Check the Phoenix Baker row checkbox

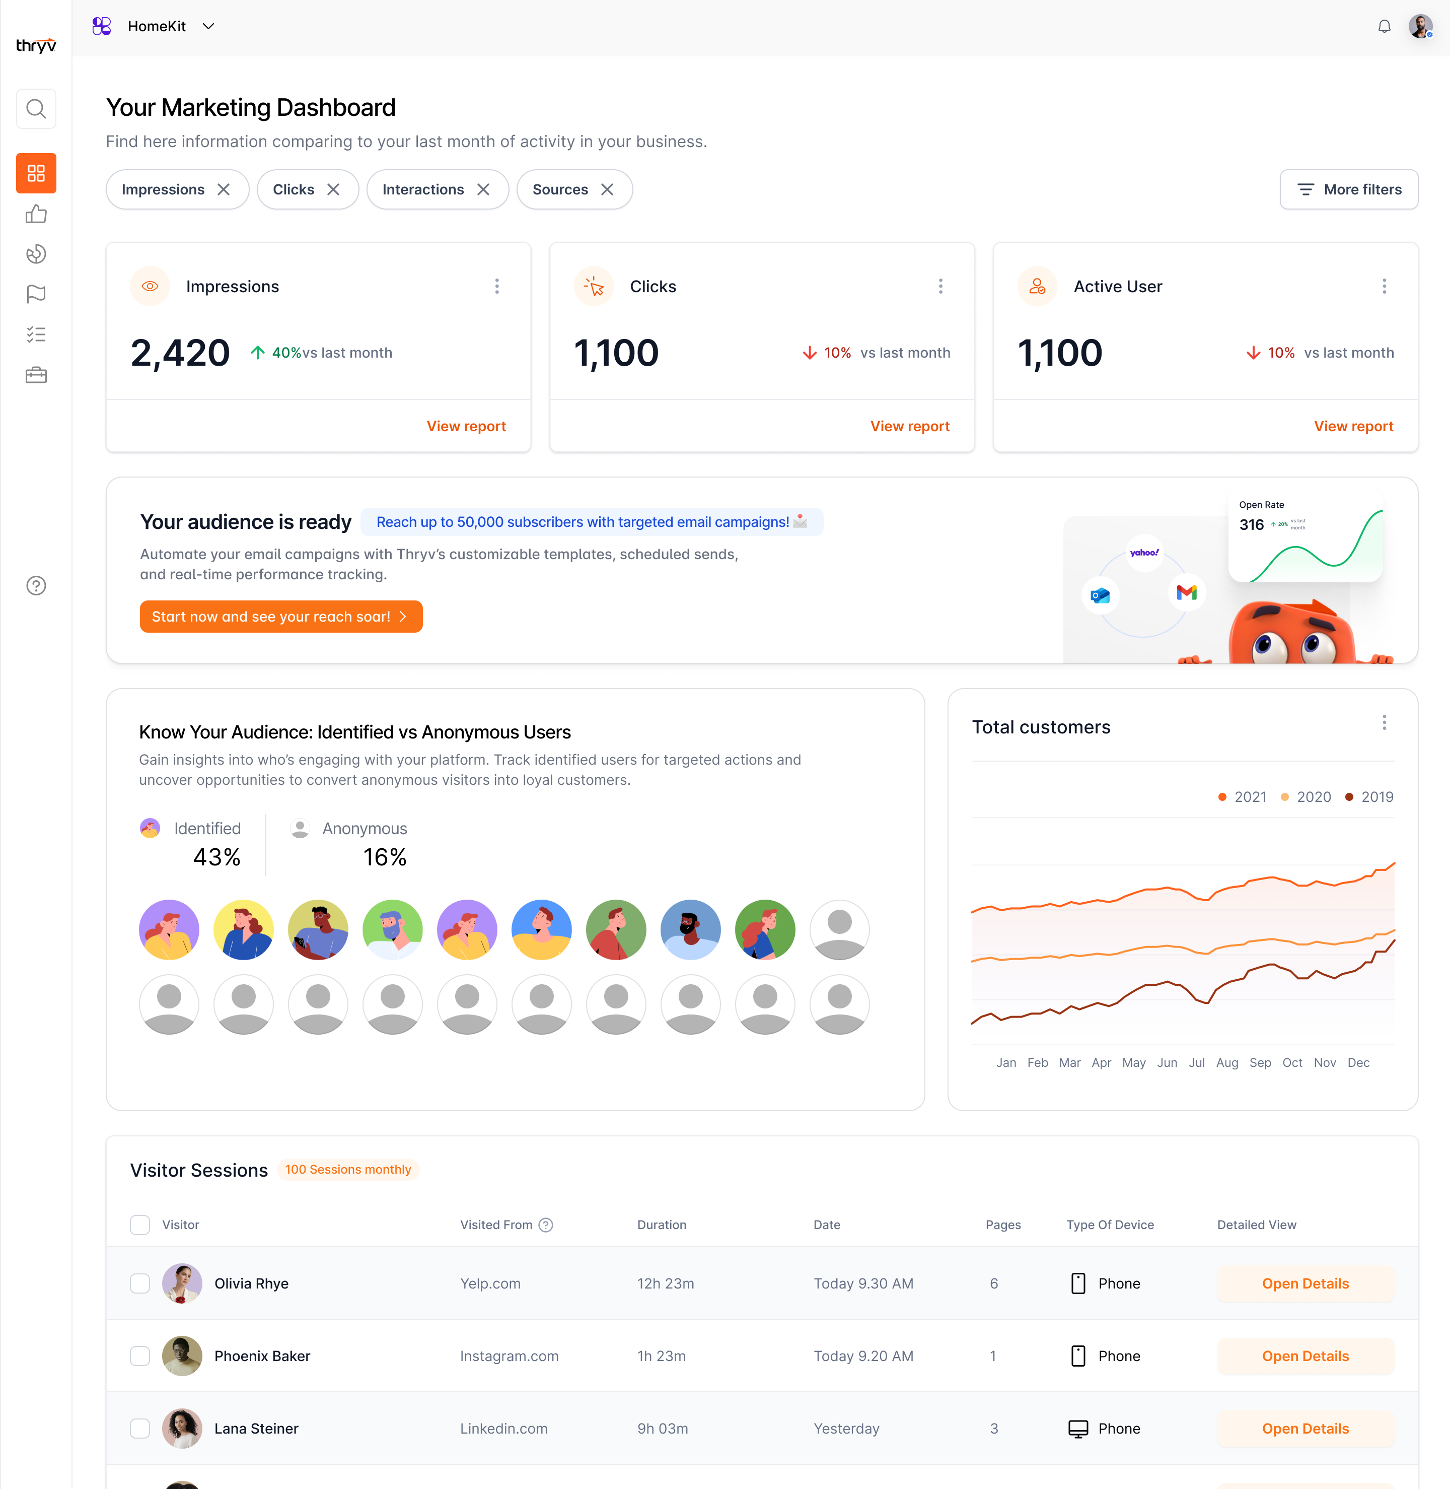pyautogui.click(x=140, y=1356)
